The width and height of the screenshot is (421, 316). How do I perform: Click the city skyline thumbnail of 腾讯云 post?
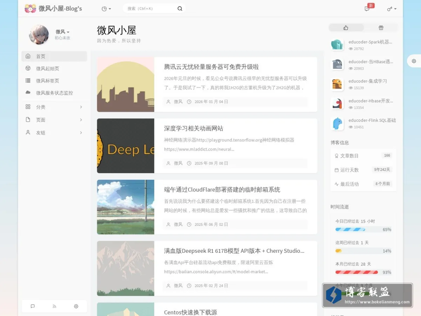(x=126, y=85)
